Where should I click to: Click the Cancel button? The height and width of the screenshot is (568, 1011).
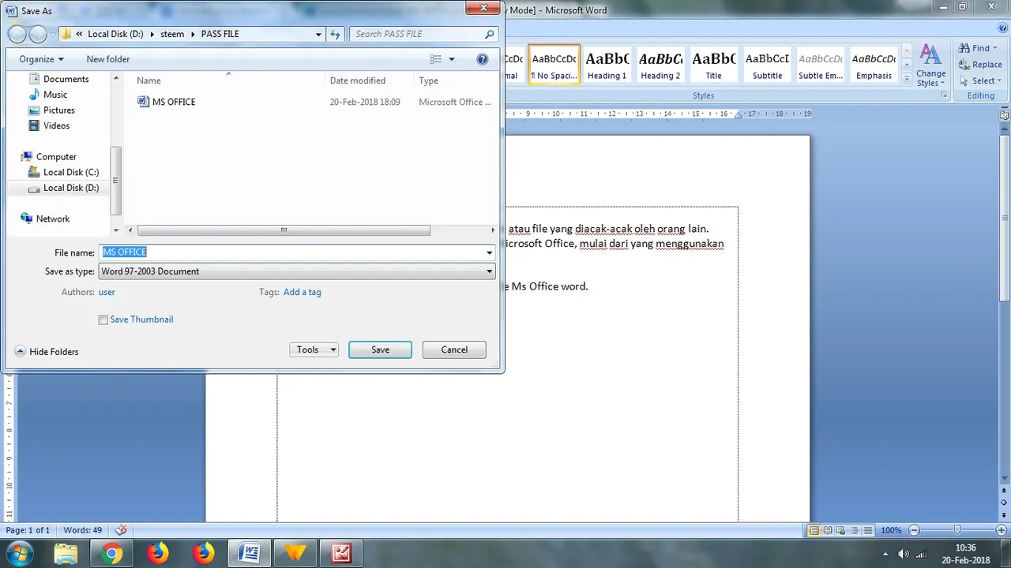click(x=454, y=349)
